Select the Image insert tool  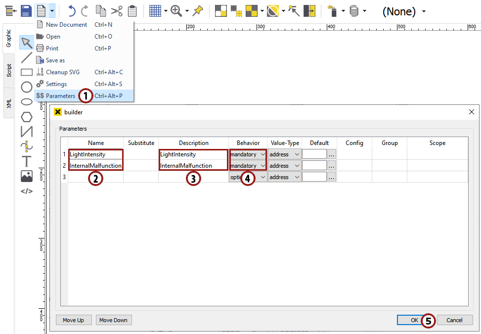(27, 176)
